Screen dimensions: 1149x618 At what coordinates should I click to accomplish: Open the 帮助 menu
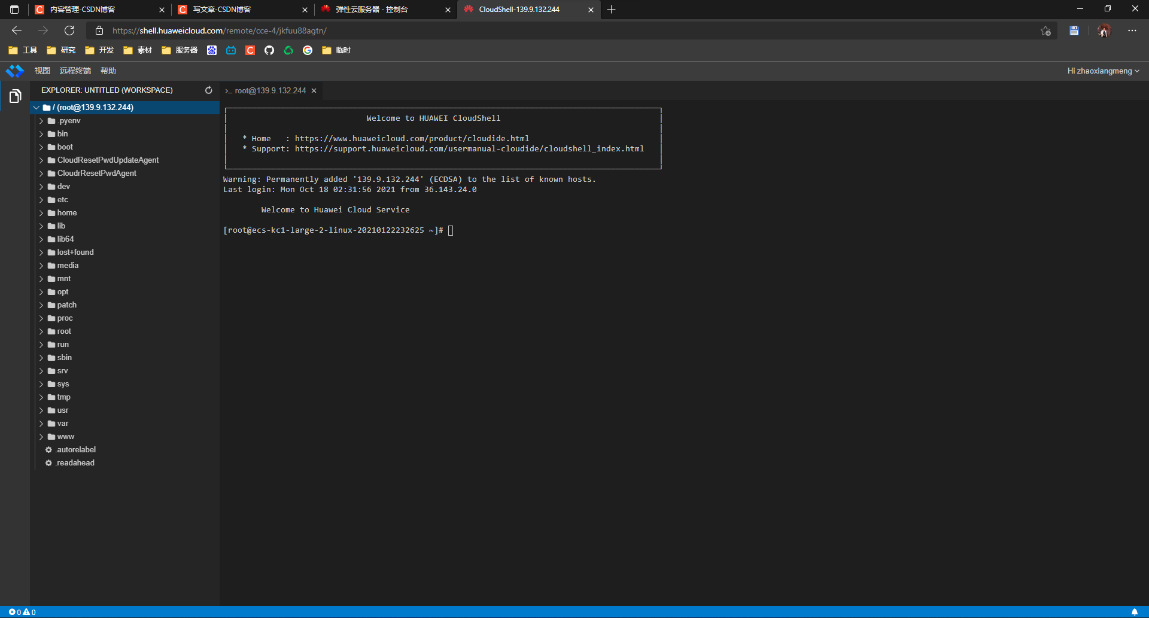[108, 71]
